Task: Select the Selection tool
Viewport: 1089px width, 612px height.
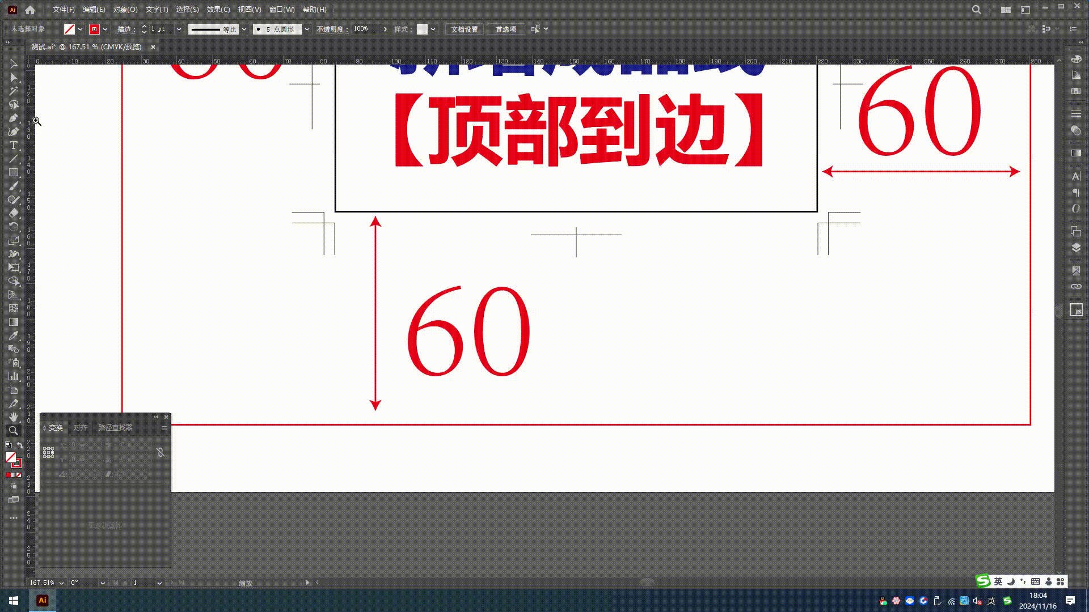Action: [14, 64]
